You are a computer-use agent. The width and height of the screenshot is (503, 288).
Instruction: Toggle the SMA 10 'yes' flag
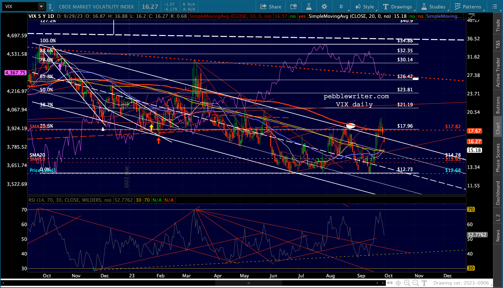pyautogui.click(x=302, y=16)
